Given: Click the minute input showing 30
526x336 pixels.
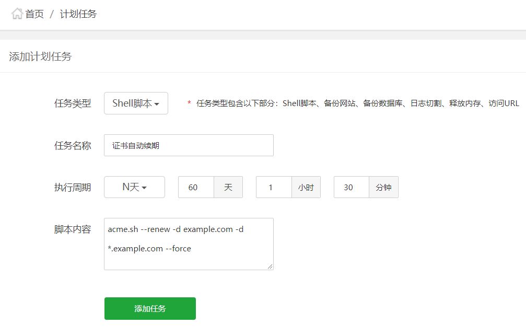Looking at the screenshot, I should (351, 187).
